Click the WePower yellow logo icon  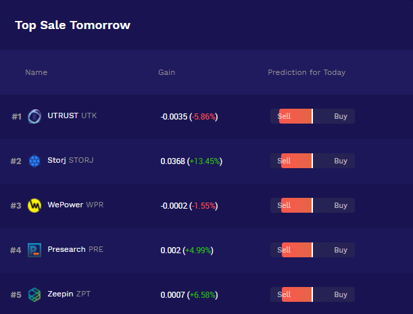click(x=34, y=205)
